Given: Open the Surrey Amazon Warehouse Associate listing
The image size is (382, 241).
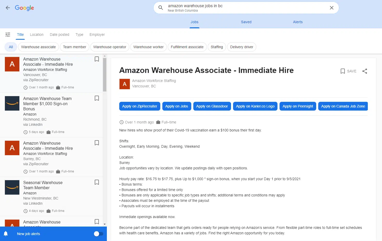Looking at the screenshot, I should [51, 157].
